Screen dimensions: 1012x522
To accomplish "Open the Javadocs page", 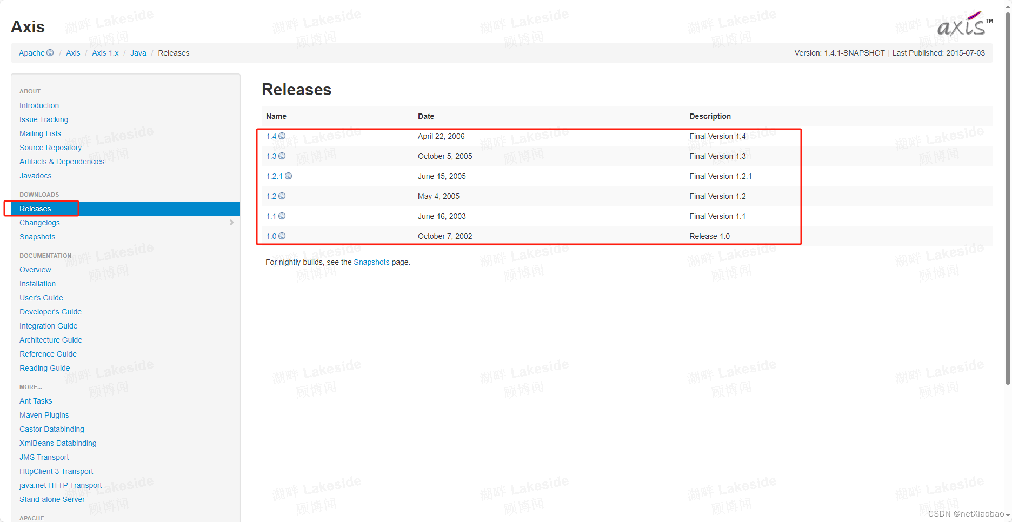I will click(x=35, y=176).
